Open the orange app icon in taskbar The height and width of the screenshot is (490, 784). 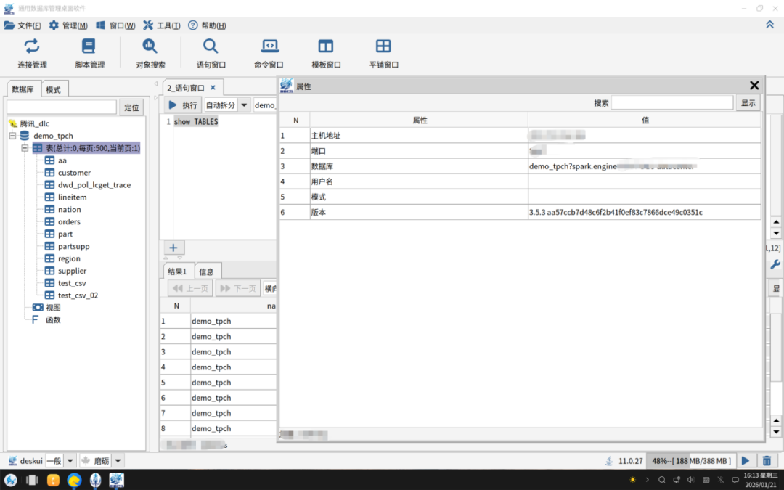pyautogui.click(x=53, y=480)
